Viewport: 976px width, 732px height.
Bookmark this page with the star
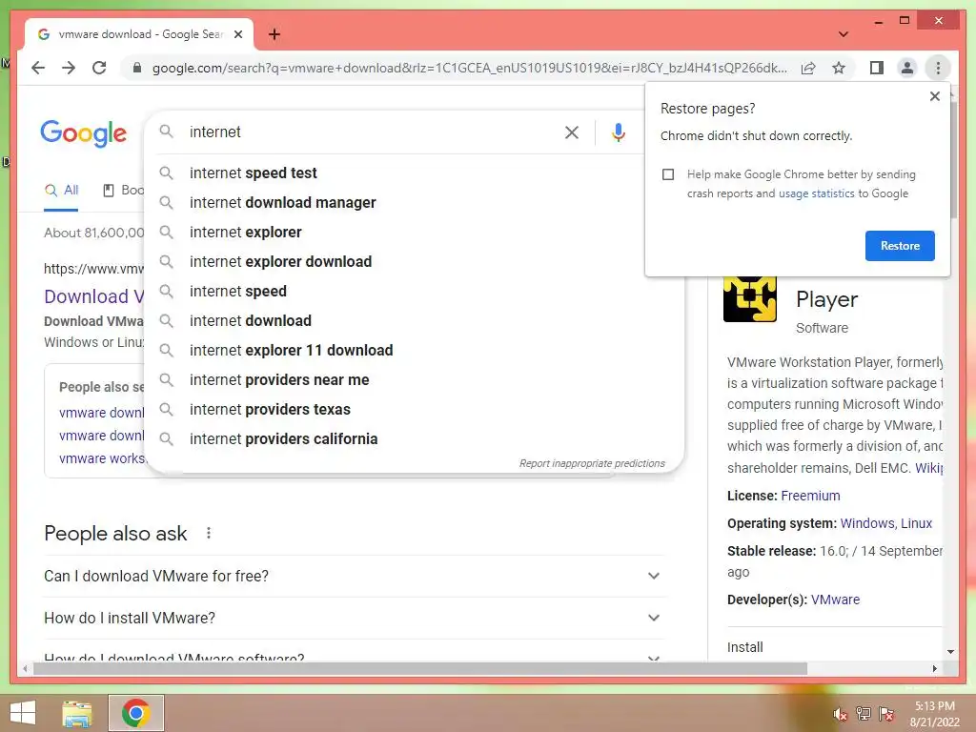tap(839, 68)
